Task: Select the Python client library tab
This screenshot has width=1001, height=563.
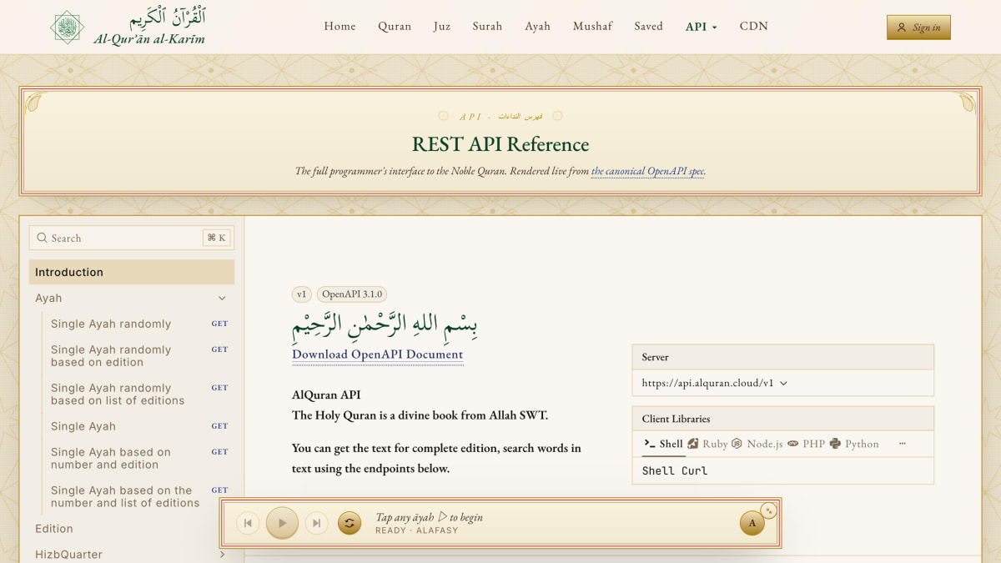Action: [854, 444]
